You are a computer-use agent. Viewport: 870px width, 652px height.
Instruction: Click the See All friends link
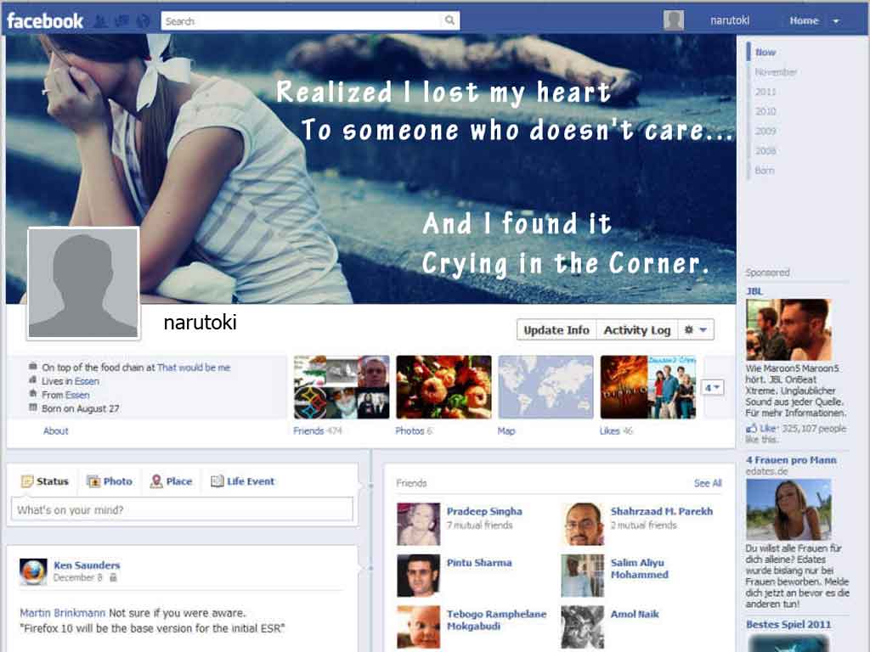[x=707, y=483]
